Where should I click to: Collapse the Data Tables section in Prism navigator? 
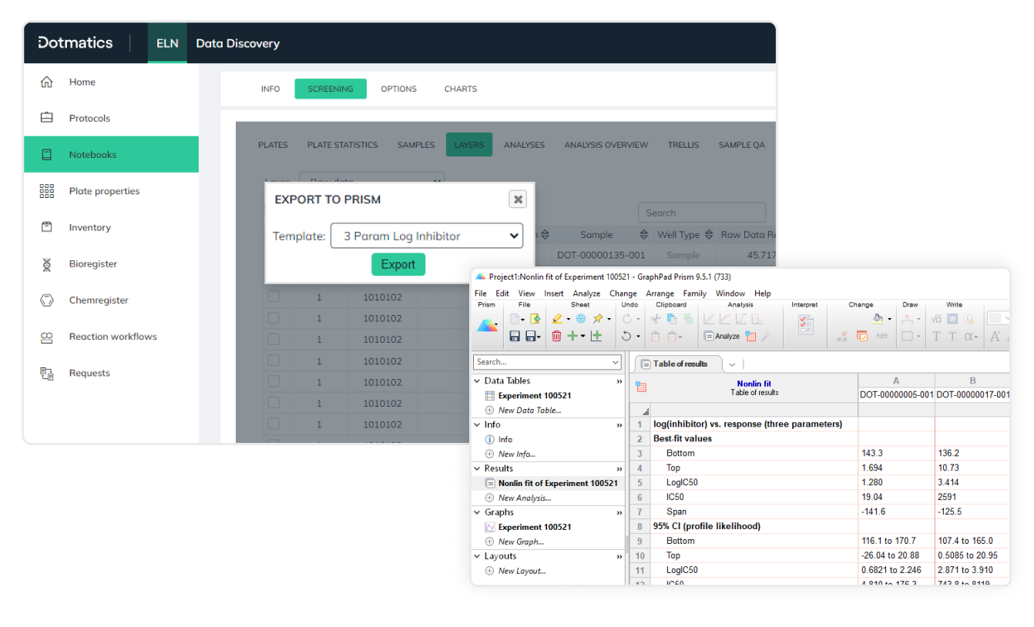pyautogui.click(x=477, y=381)
